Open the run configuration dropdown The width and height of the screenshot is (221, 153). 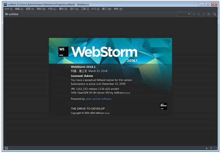click(184, 14)
